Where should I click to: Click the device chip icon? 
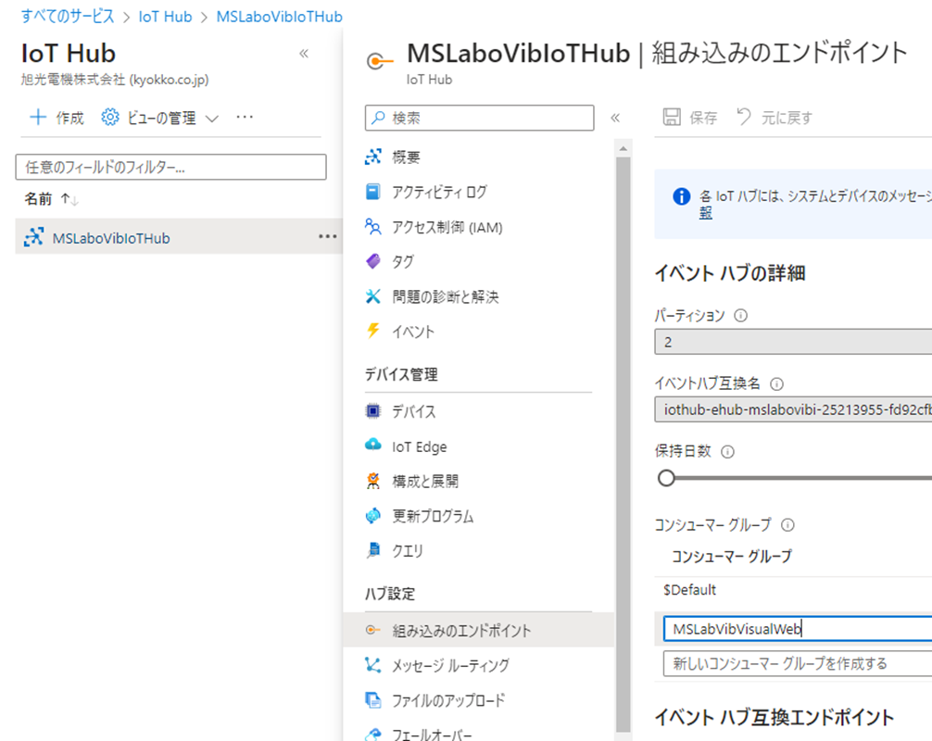click(372, 410)
